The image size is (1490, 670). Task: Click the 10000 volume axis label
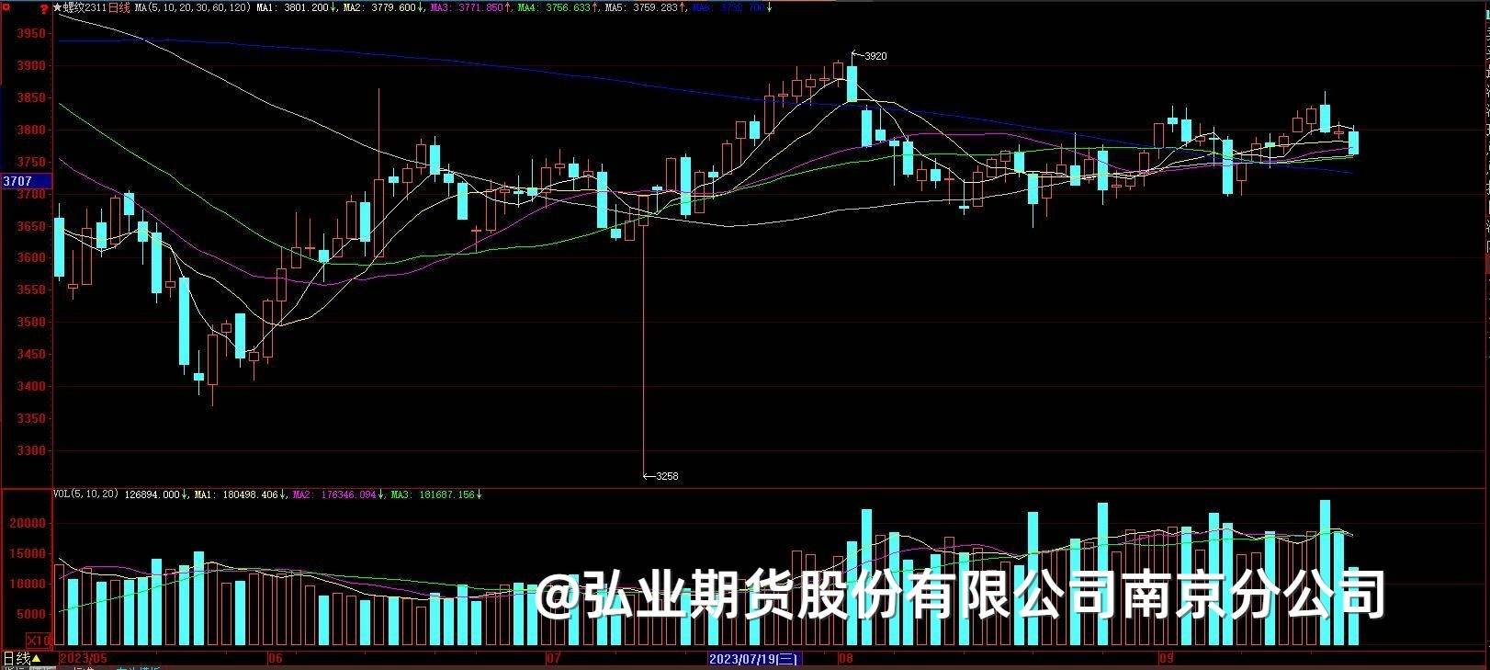pyautogui.click(x=28, y=585)
